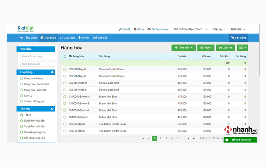This screenshot has width=267, height=167.
Task: Go to last page pagination icon
Action: [x=194, y=139]
